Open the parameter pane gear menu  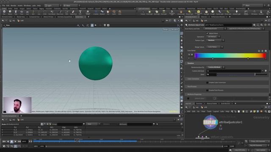point(254,25)
